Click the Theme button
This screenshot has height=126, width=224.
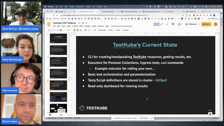pyautogui.click(x=118, y=30)
